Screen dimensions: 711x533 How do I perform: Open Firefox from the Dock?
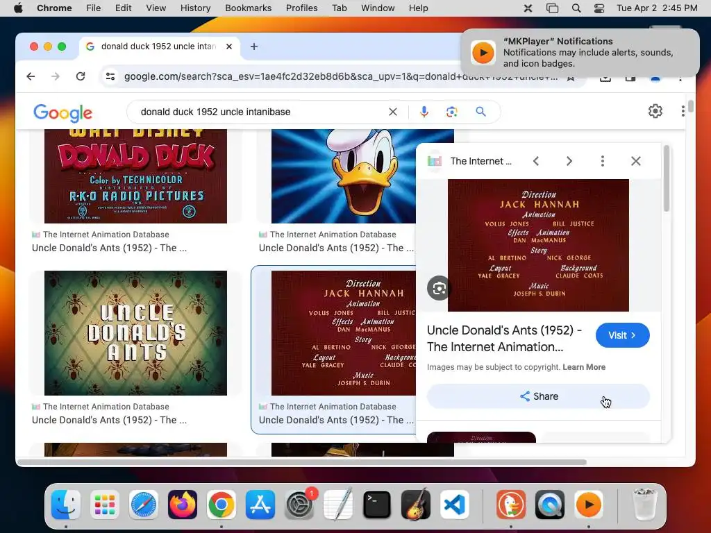183,505
